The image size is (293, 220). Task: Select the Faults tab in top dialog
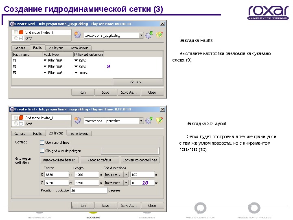(x=37, y=48)
